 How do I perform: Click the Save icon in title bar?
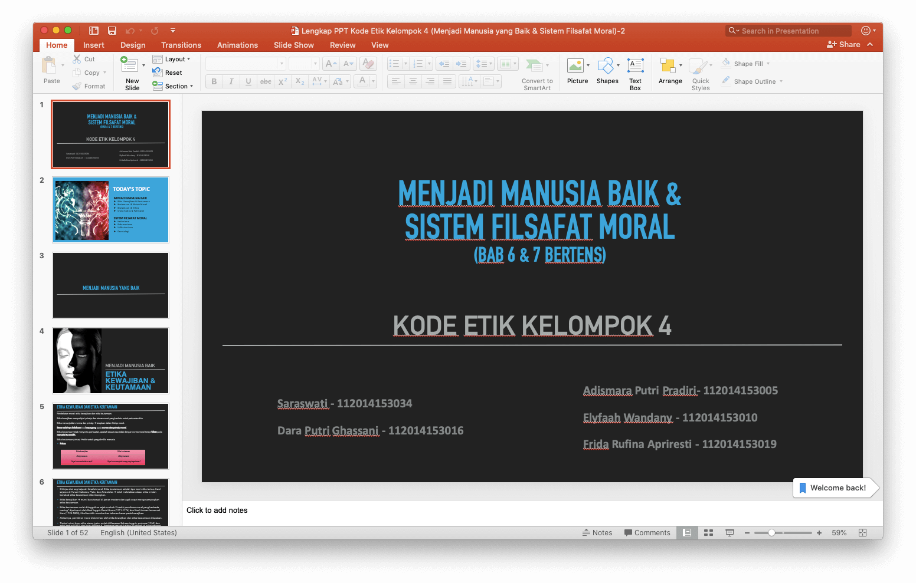click(x=112, y=31)
